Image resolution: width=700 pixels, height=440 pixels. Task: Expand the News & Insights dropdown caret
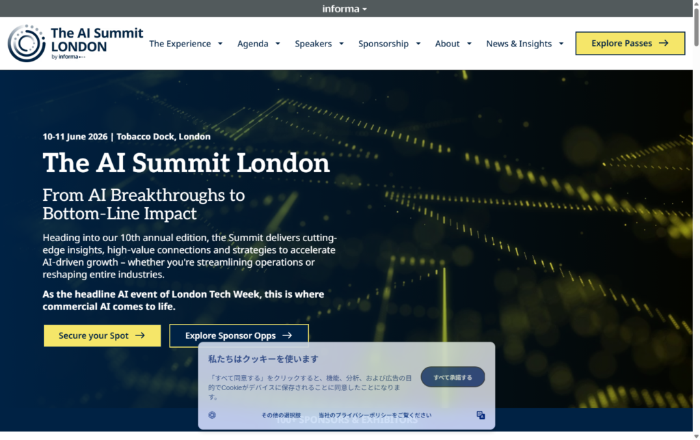(561, 44)
